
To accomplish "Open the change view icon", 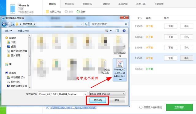I will point(107,31).
